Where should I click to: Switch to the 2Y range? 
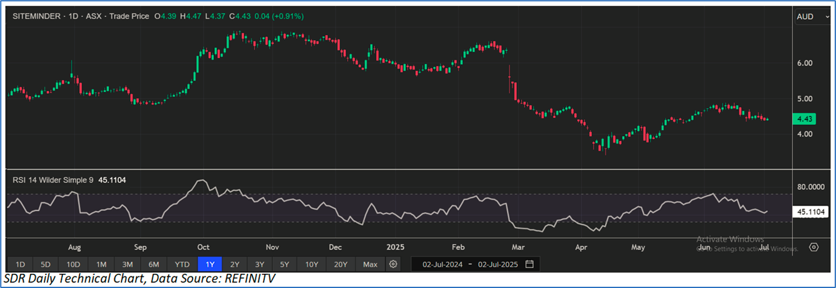click(235, 265)
